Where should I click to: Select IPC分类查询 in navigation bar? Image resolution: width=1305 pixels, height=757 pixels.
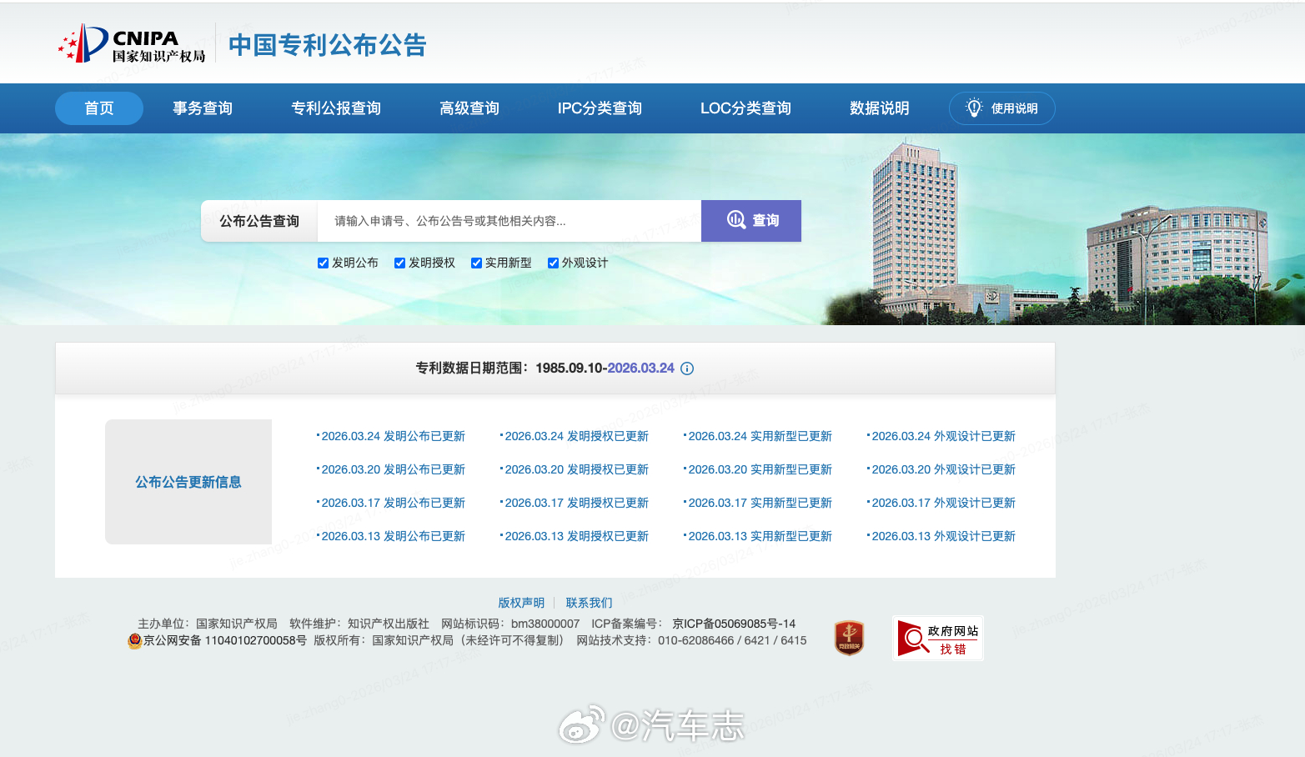click(600, 108)
